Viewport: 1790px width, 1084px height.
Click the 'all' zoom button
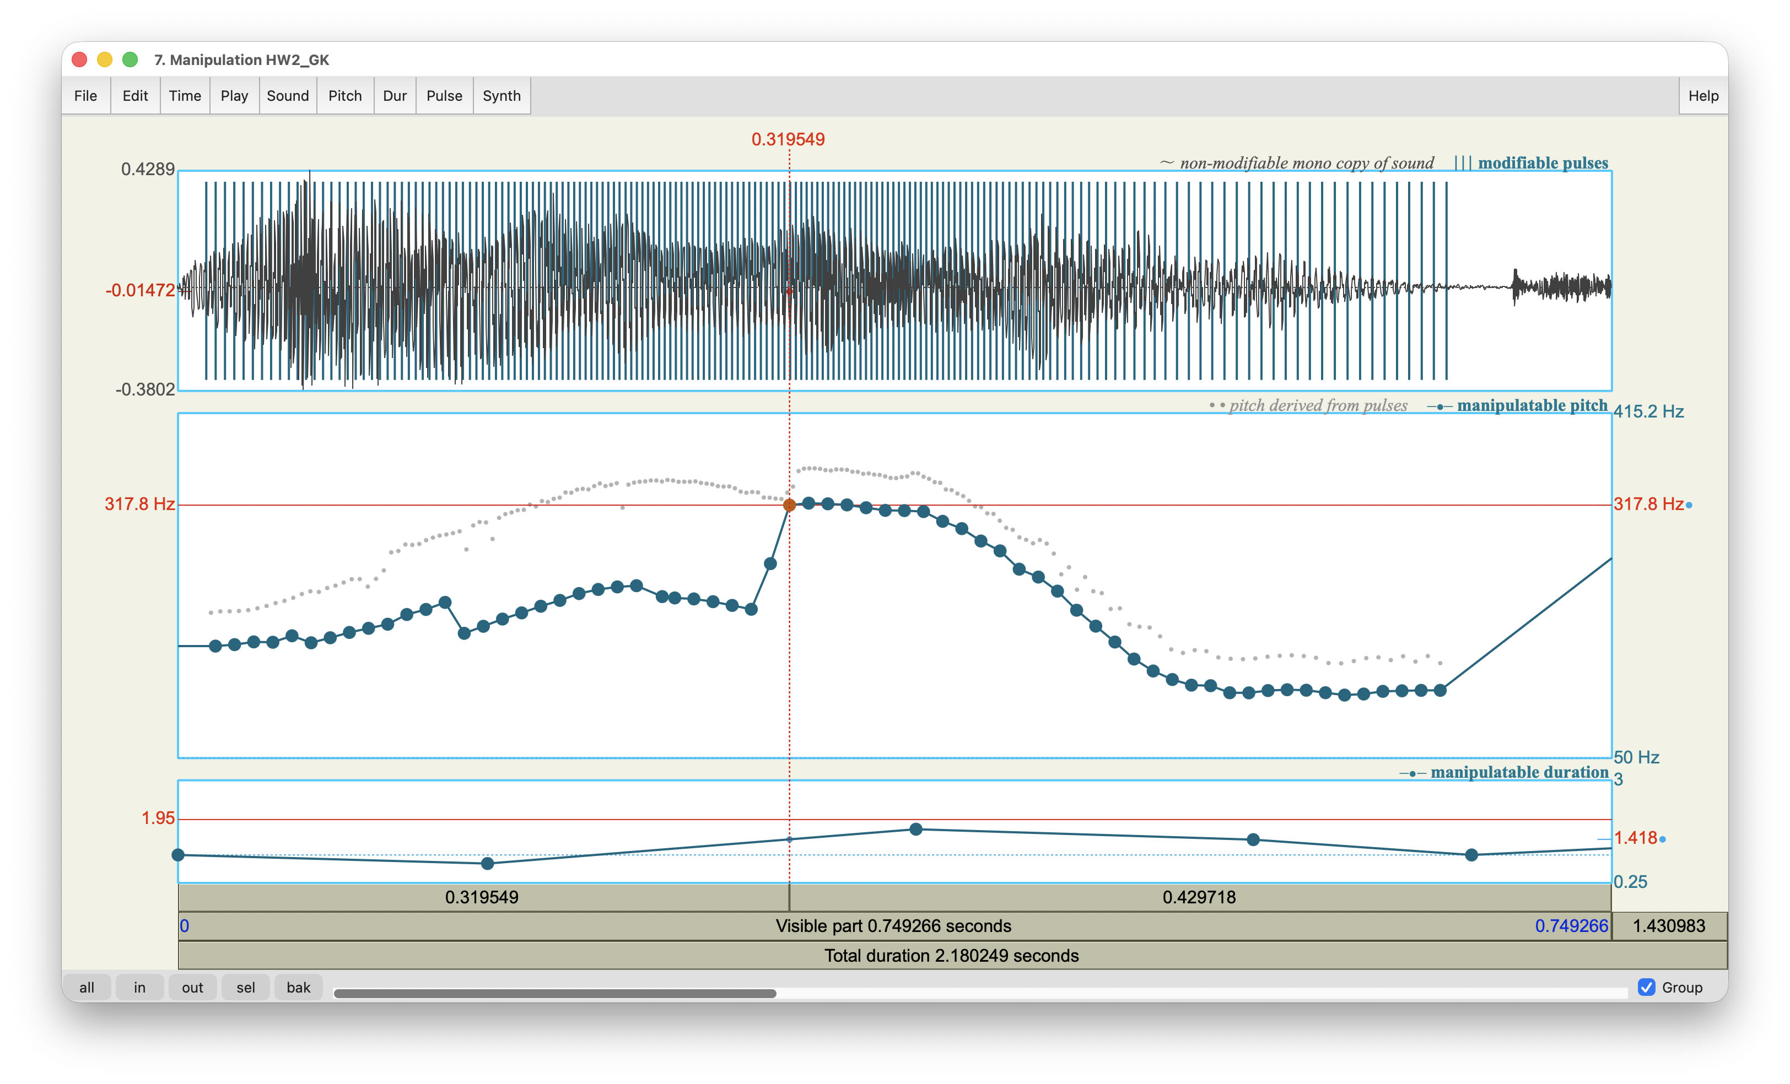(87, 988)
